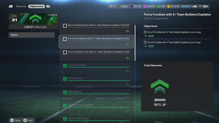Click the green P currency icon
219x123 pixels.
pyautogui.click(x=159, y=6)
